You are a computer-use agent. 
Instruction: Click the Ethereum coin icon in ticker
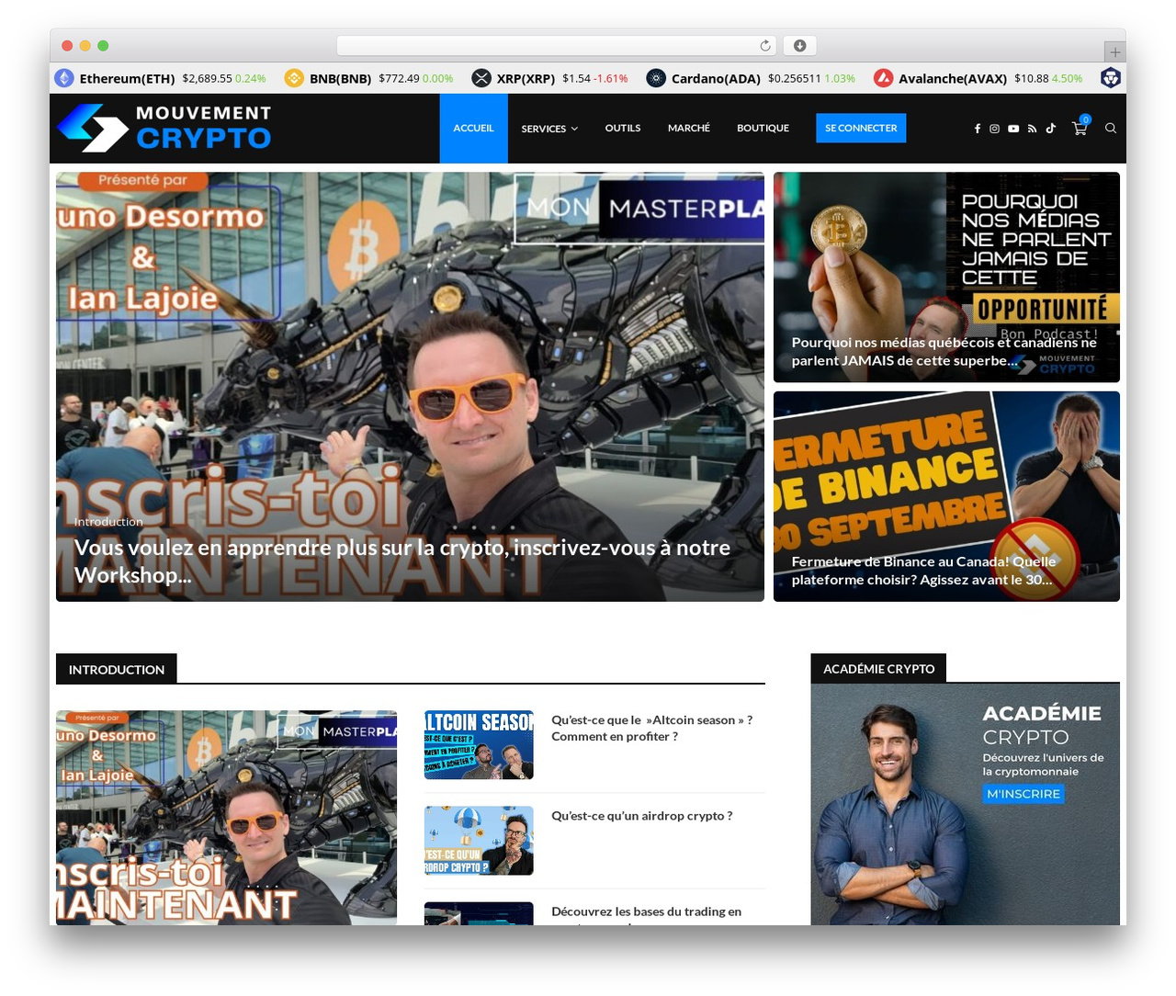point(64,78)
